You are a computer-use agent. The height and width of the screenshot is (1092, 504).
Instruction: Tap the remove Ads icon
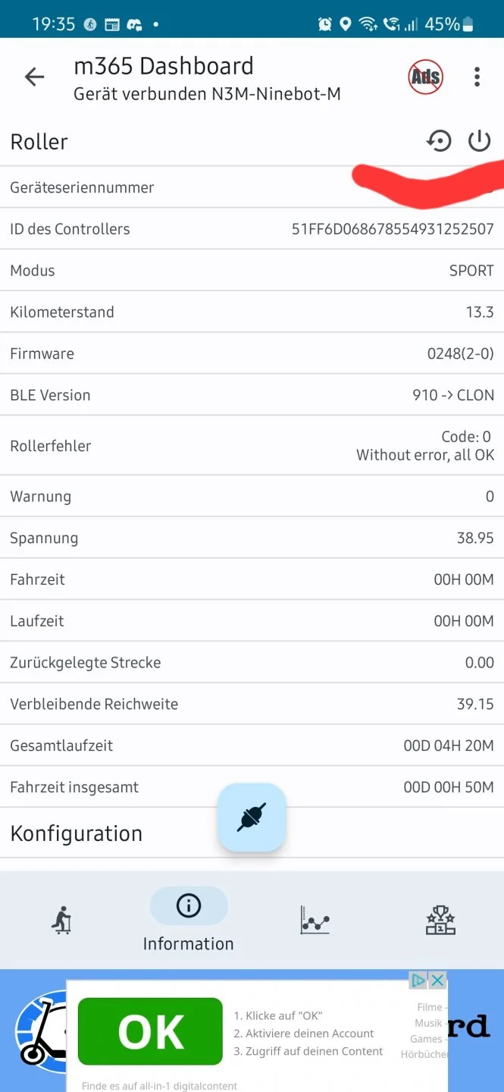coord(425,77)
